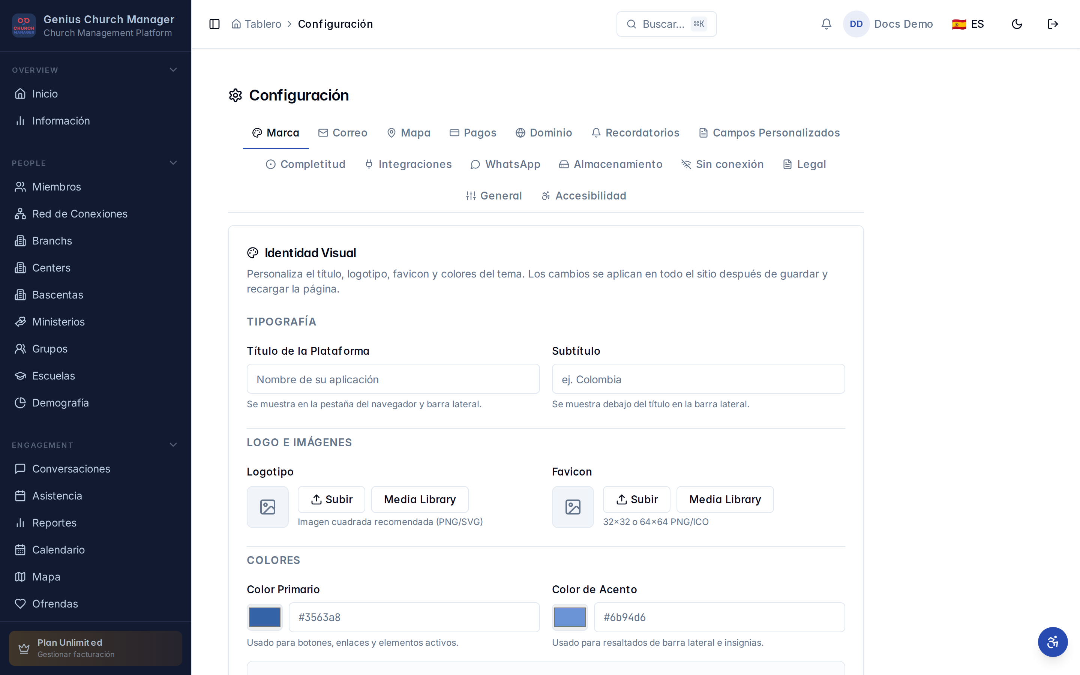Go to Asistencia
Screen dimensions: 1080x675
coord(96,495)
